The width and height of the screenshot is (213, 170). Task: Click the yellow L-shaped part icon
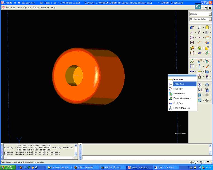click(207, 48)
